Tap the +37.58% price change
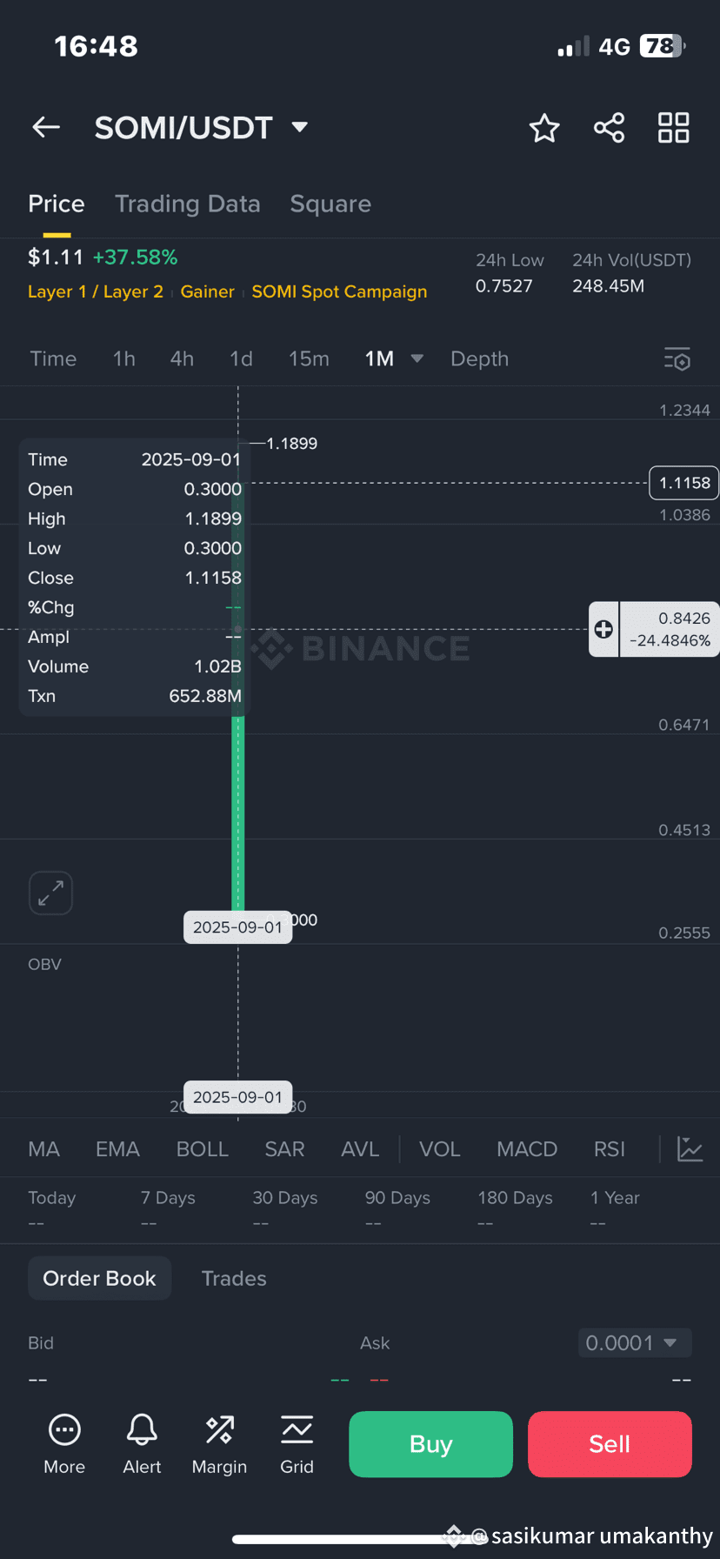The width and height of the screenshot is (720, 1559). tap(135, 258)
